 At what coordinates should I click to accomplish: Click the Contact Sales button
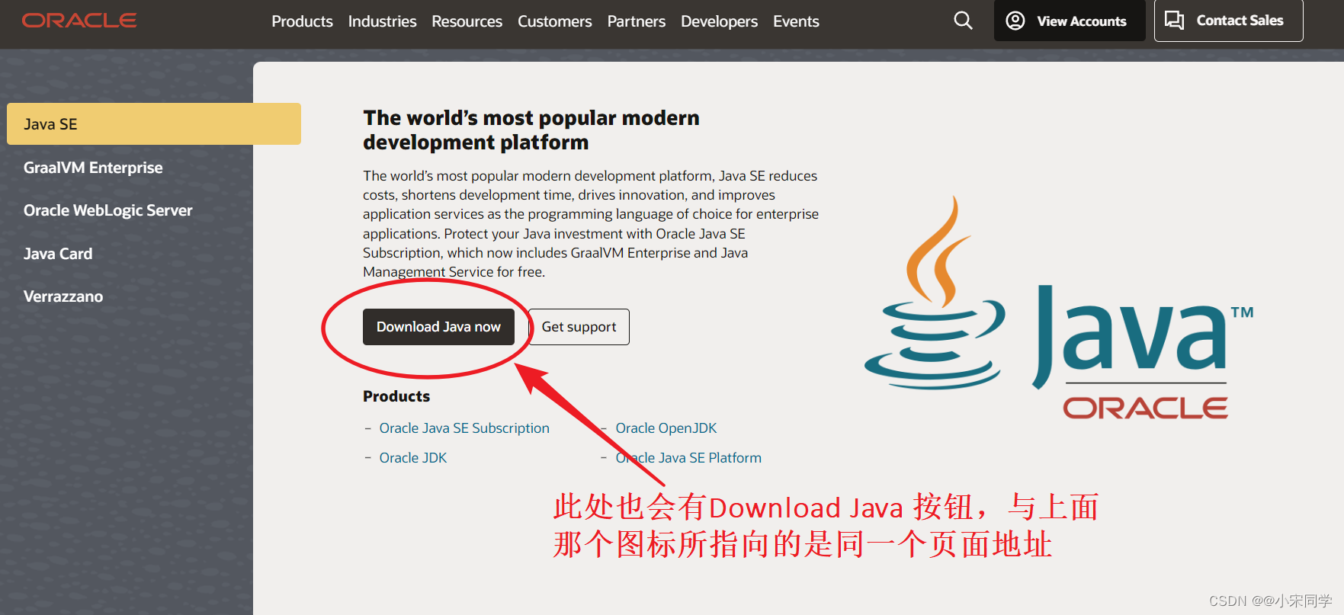1228,21
